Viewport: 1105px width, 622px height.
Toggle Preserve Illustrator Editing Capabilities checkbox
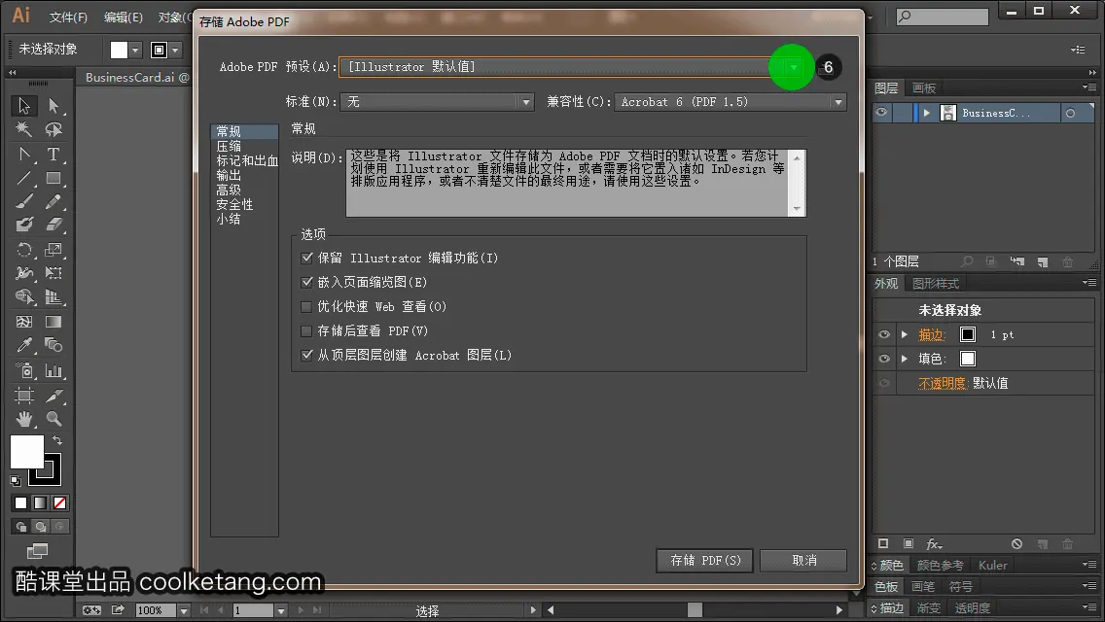coord(306,258)
